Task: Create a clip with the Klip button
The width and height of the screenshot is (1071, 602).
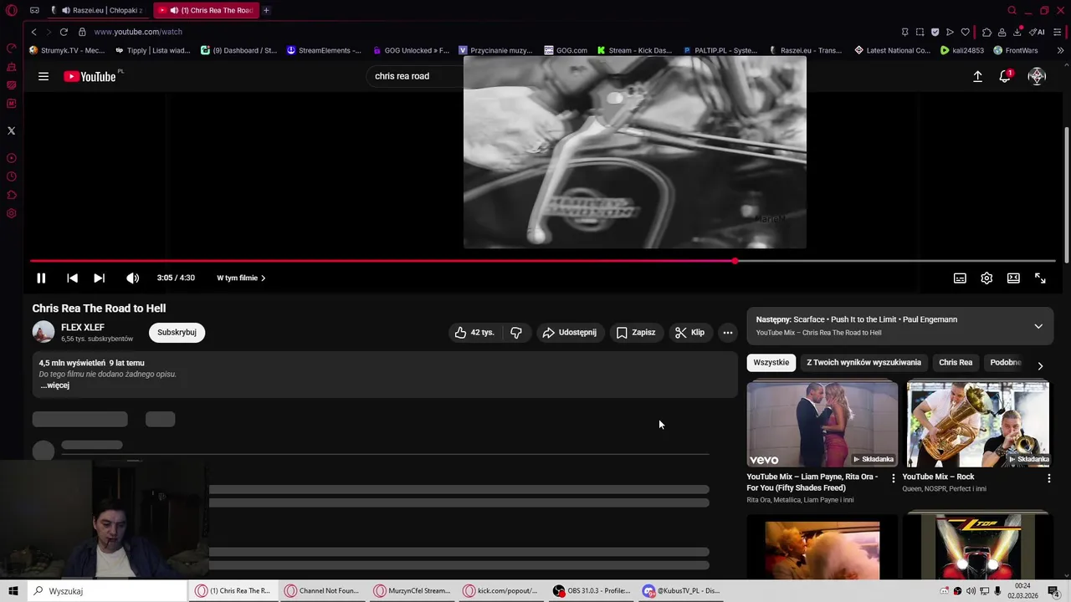Action: [x=690, y=332]
